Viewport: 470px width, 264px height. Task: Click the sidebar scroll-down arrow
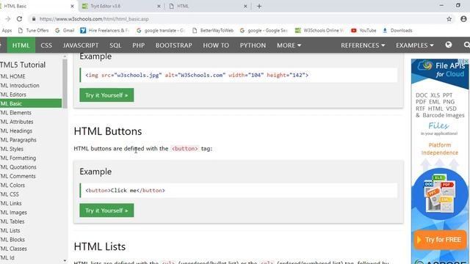65,261
